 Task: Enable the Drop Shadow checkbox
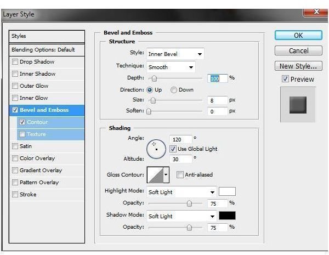click(15, 62)
